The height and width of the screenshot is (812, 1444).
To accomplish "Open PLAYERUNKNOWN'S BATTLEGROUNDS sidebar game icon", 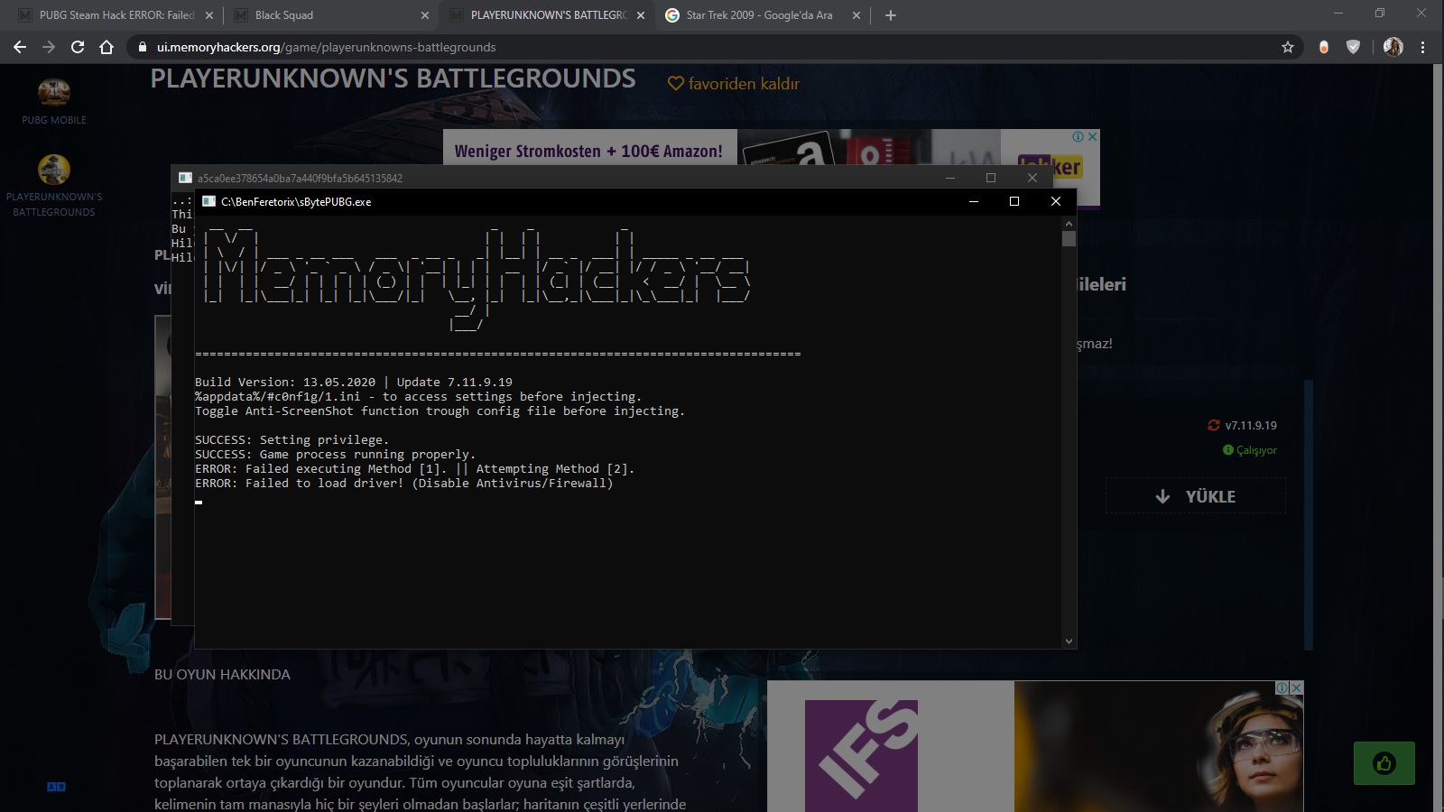I will point(54,186).
